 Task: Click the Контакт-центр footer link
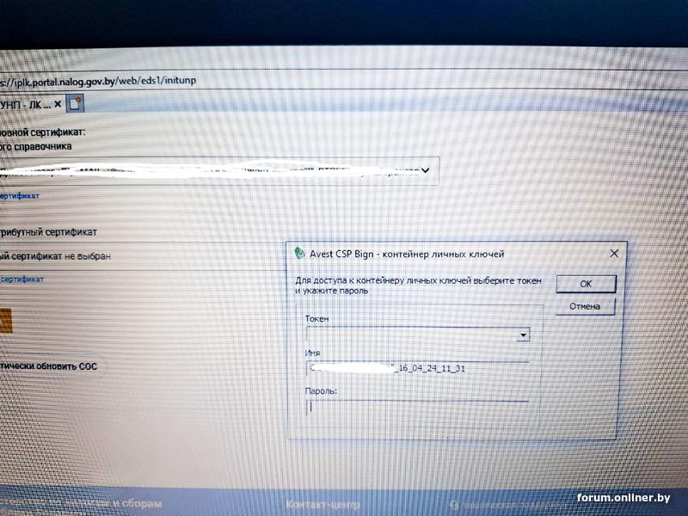tap(323, 505)
